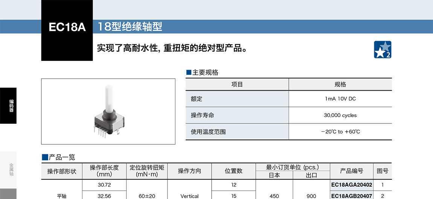Open product number EC18AGB20407
Screen dimensions: 433x199
click(x=351, y=196)
